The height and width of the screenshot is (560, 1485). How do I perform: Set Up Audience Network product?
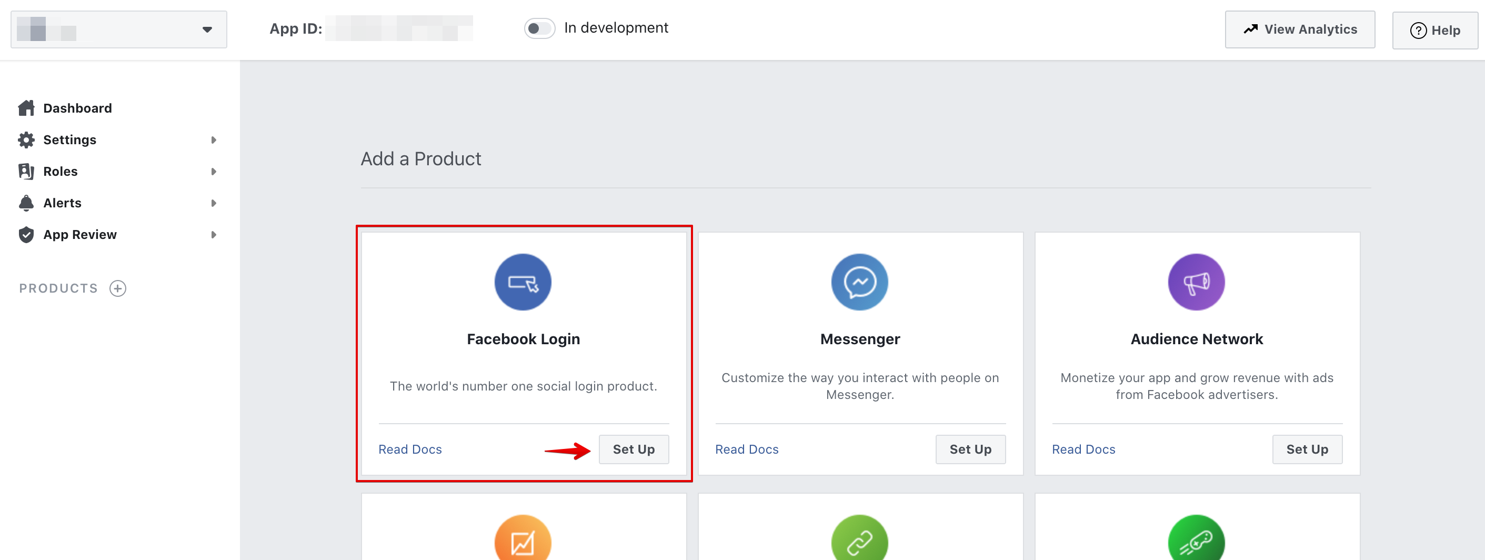pyautogui.click(x=1307, y=449)
